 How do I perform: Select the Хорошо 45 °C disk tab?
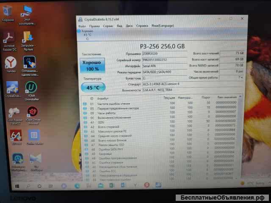pyautogui.click(x=87, y=34)
